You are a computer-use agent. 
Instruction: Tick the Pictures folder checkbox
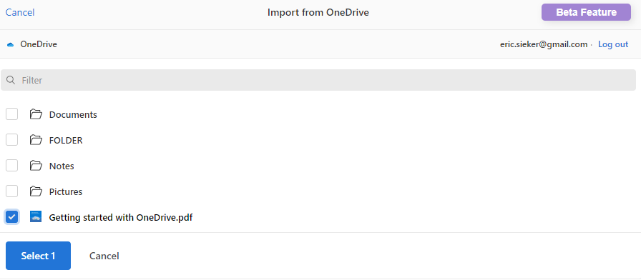click(12, 191)
